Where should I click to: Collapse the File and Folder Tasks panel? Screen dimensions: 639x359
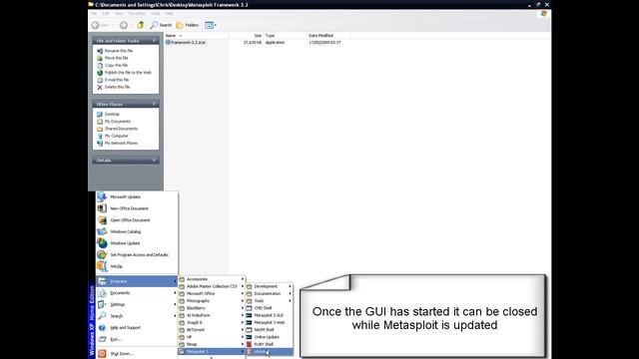pyautogui.click(x=154, y=41)
